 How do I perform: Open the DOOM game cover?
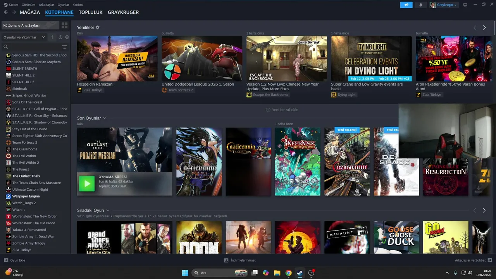(199, 237)
